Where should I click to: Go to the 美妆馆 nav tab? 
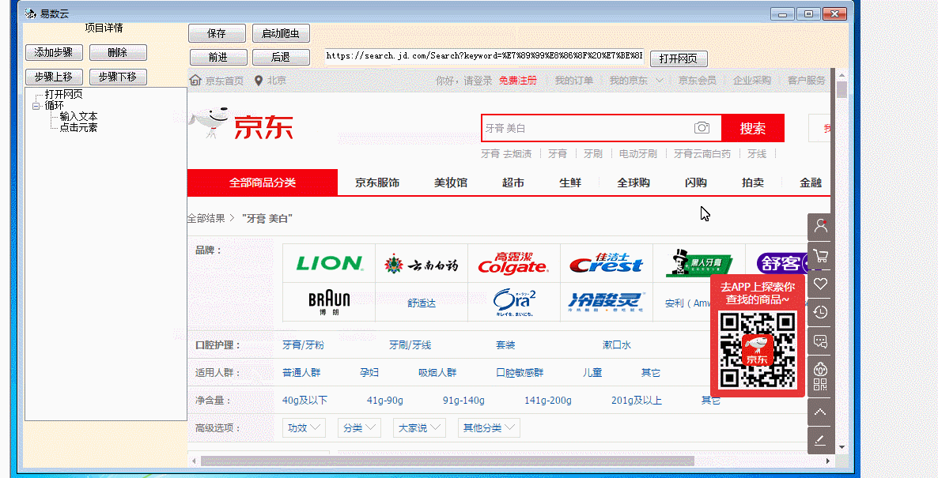coord(451,183)
